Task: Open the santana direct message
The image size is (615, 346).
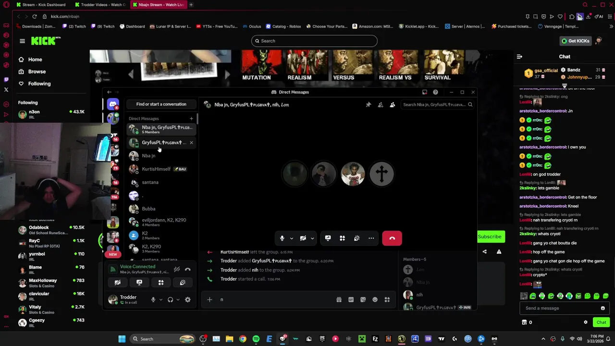Action: pyautogui.click(x=161, y=183)
